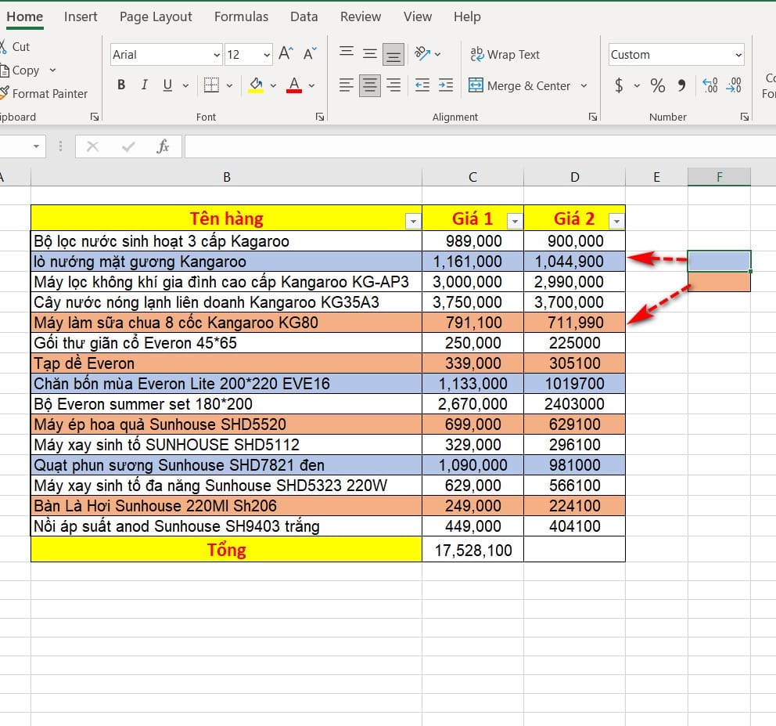Apply percent style number format
Viewport: 776px width, 726px height.
click(x=658, y=85)
